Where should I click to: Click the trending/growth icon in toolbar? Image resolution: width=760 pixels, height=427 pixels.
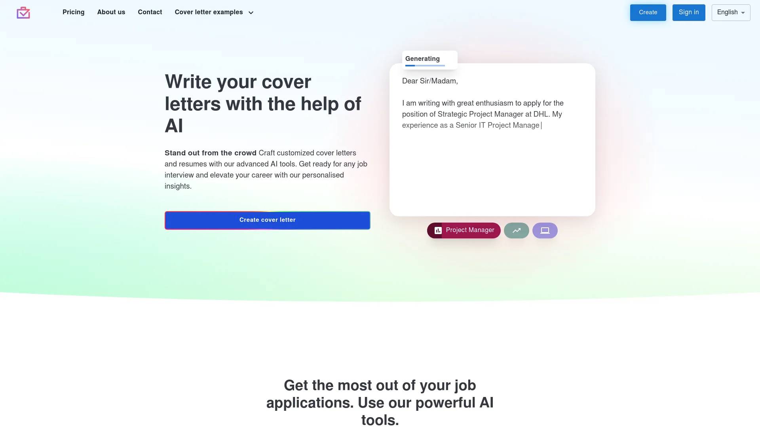click(x=516, y=230)
